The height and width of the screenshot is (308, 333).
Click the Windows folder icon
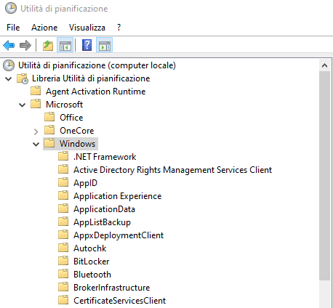49,143
